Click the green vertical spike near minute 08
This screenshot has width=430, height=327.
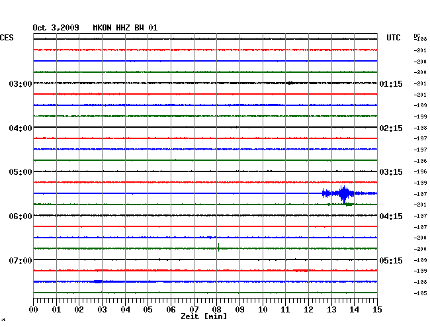tap(218, 247)
